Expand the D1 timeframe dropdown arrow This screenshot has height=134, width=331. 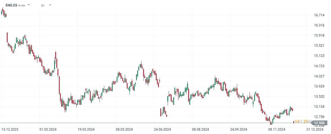pos(50,5)
